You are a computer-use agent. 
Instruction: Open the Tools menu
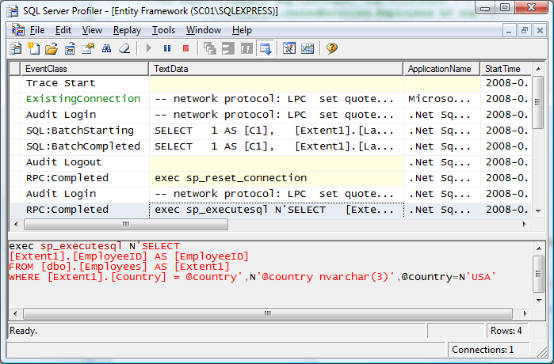[163, 30]
